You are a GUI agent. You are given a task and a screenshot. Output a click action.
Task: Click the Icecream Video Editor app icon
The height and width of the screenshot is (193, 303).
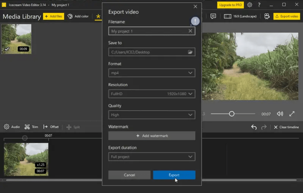(4, 5)
